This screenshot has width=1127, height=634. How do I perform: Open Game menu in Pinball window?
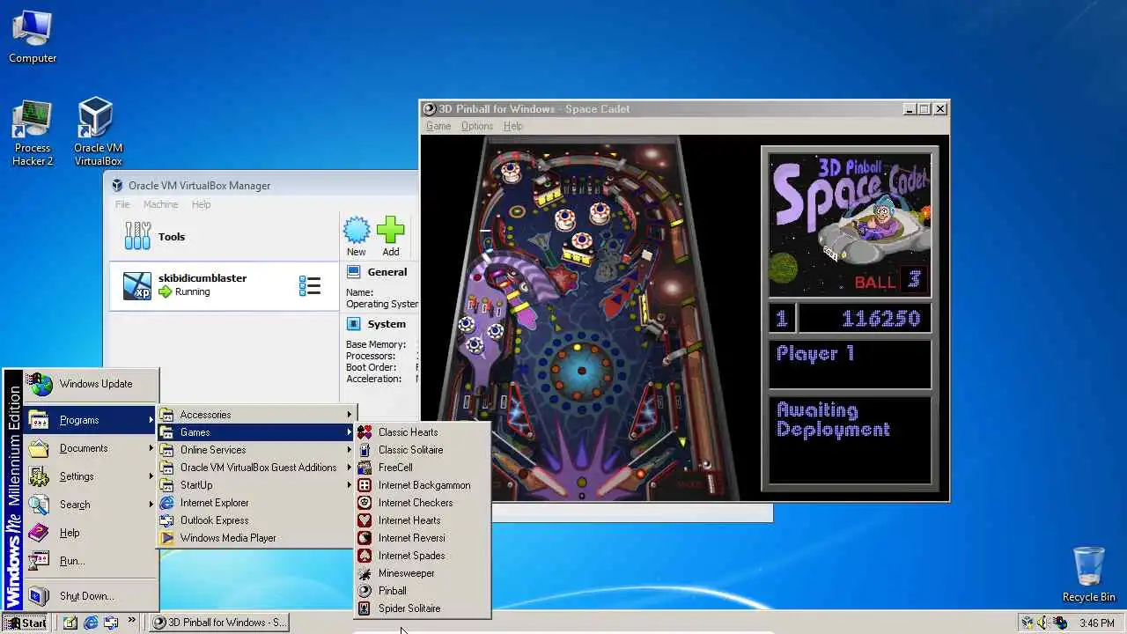(438, 126)
